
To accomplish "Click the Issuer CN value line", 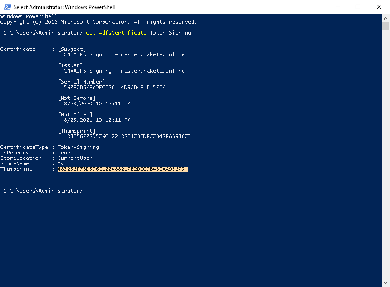I will pos(124,71).
